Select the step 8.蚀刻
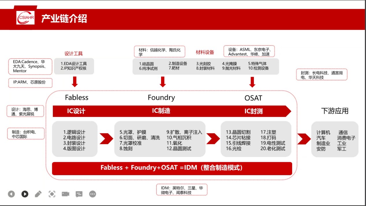 point(126,149)
